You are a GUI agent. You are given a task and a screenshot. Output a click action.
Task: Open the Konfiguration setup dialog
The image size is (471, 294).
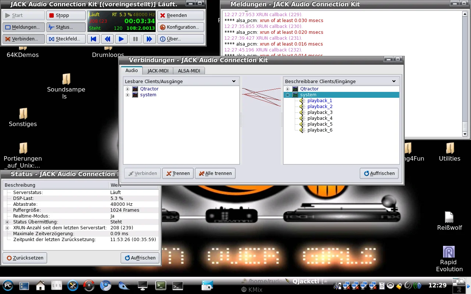(181, 27)
